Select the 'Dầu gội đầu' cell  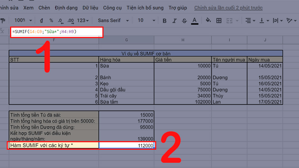(126, 90)
